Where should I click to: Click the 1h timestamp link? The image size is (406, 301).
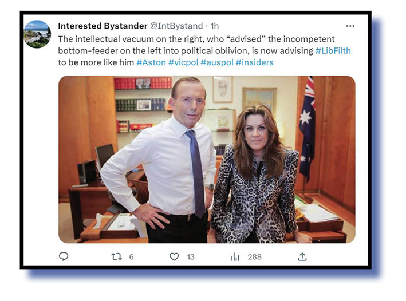(215, 26)
